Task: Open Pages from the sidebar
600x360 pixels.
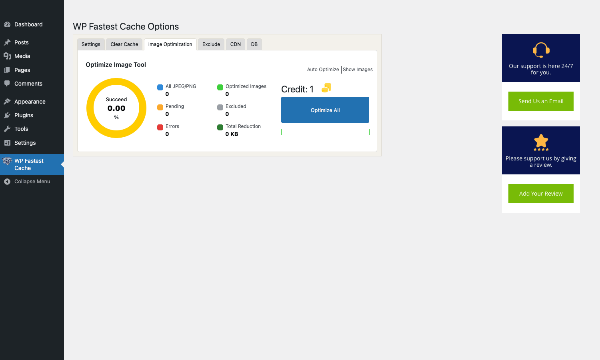Action: click(x=32, y=70)
